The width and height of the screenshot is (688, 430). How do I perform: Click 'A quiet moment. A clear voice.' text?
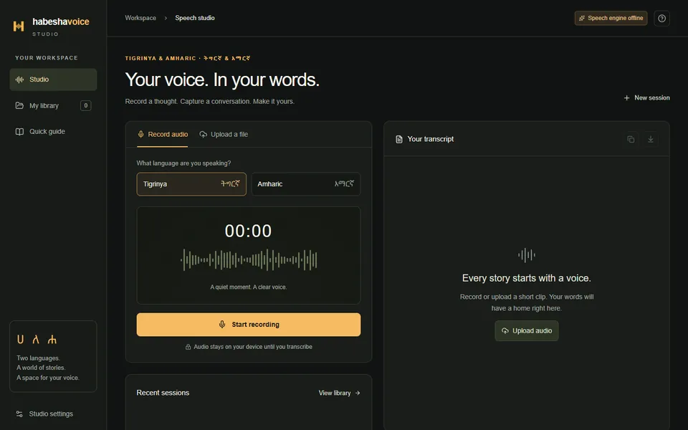(x=249, y=287)
